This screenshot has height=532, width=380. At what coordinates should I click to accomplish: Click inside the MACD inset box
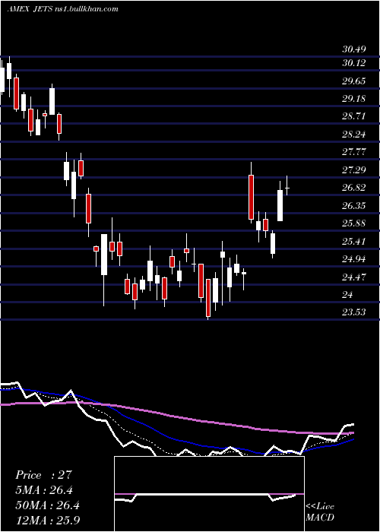point(209,494)
